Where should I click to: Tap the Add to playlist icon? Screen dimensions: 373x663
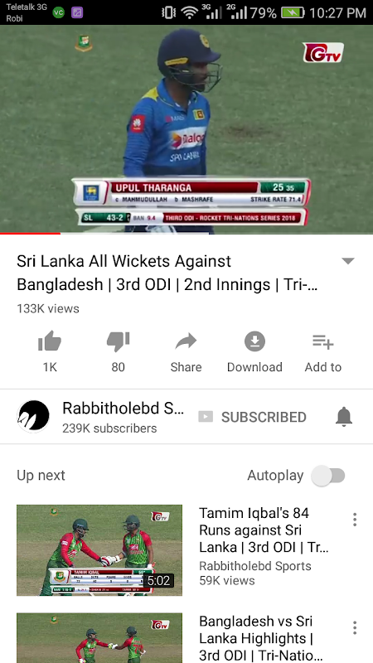point(323,341)
